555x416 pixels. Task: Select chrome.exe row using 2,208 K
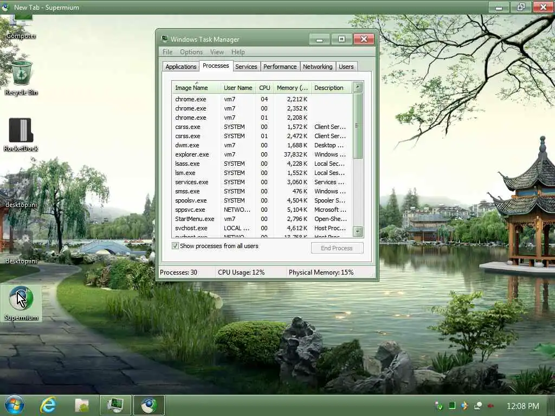coord(262,118)
